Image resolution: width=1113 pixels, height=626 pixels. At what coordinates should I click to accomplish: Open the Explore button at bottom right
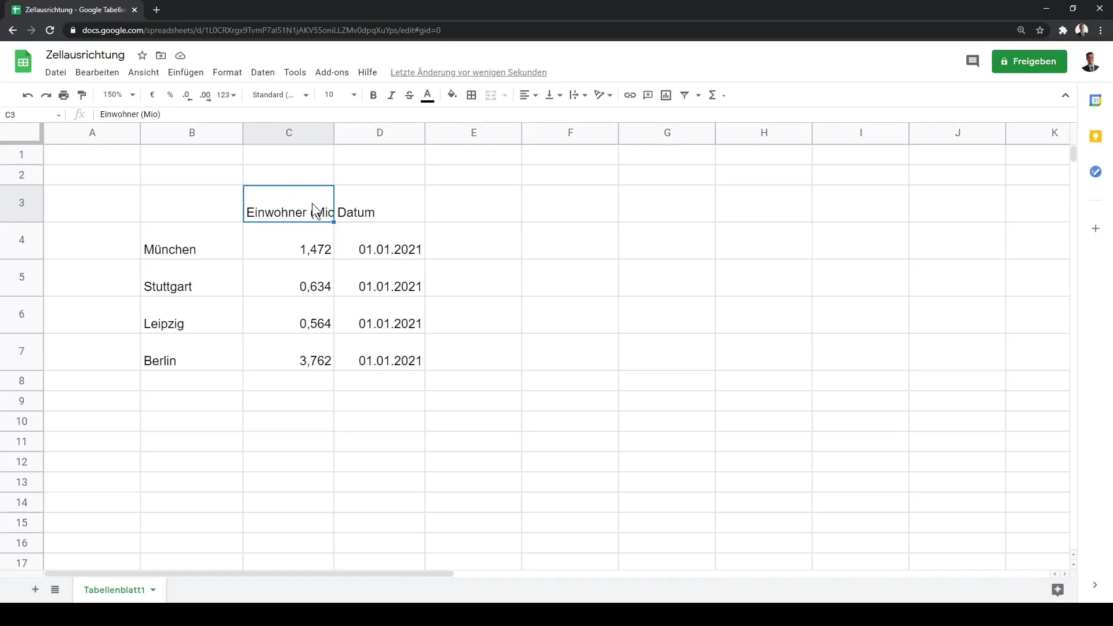(x=1058, y=590)
